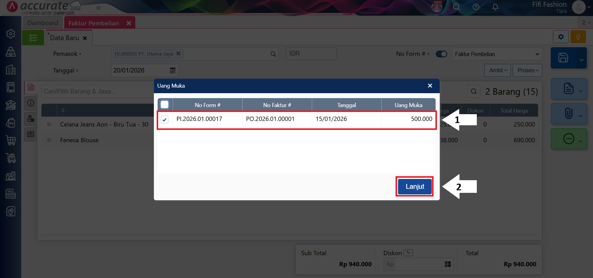Open the green list view icon
The height and width of the screenshot is (278, 593).
click(33, 38)
